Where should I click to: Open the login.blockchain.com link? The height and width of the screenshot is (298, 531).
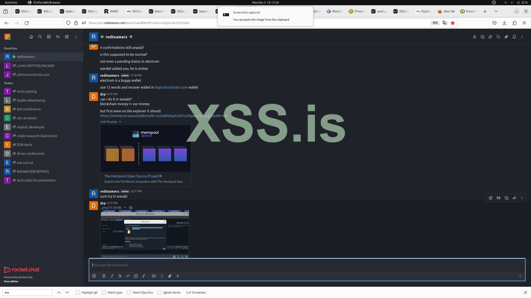[171, 87]
